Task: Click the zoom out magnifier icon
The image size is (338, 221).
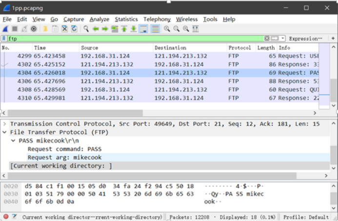Action: [177, 29]
